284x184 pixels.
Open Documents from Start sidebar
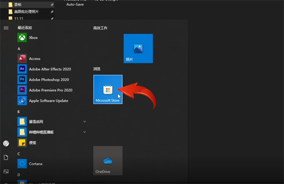click(6, 157)
